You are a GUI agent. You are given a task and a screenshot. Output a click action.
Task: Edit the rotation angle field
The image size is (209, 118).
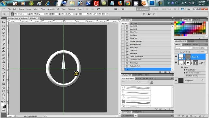point(82,14)
